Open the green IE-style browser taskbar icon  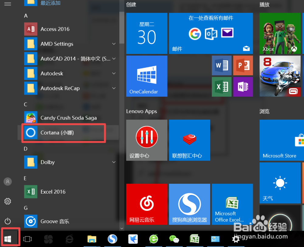tap(154, 239)
